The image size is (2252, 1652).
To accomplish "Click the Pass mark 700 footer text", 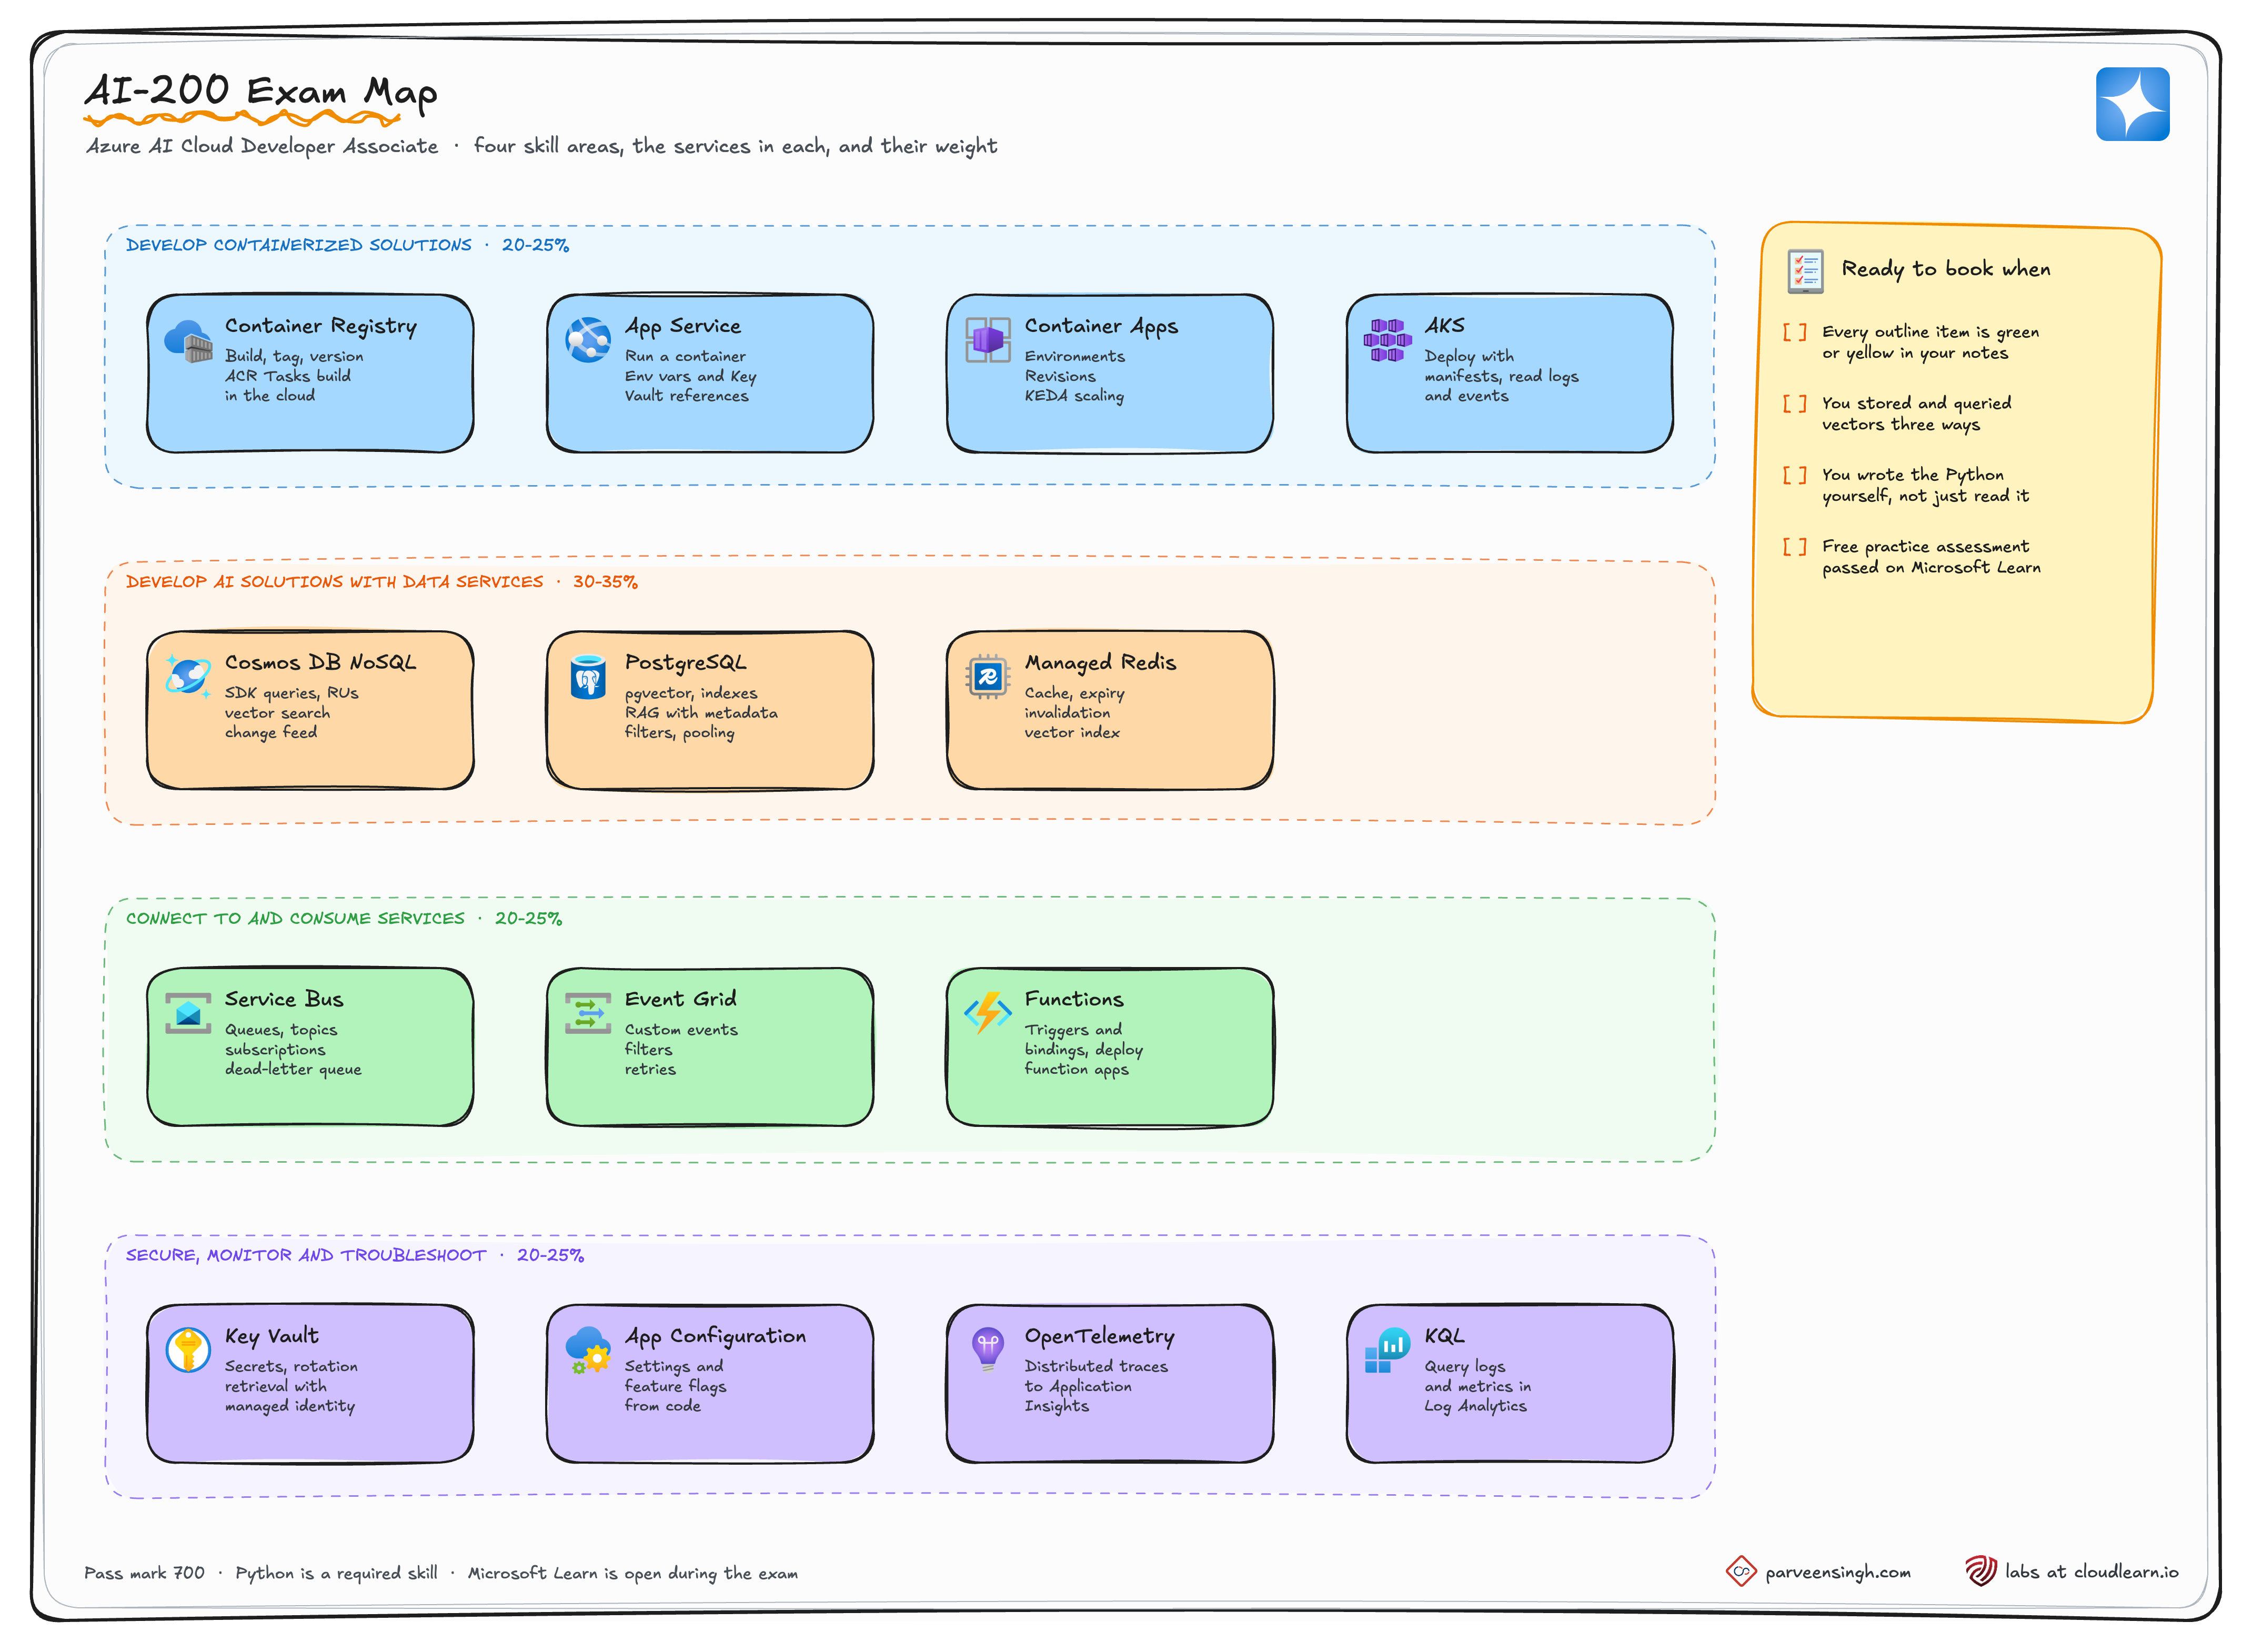I will pos(144,1574).
